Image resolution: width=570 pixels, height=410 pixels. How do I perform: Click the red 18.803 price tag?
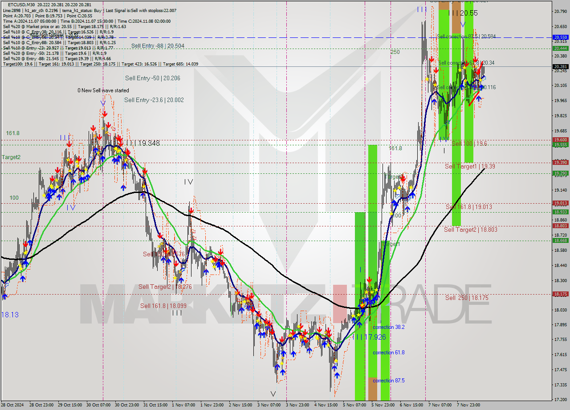click(561, 226)
